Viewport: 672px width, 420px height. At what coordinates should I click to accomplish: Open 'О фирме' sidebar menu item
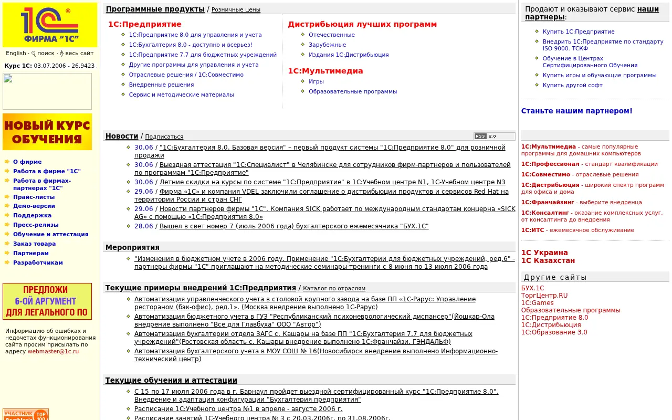[27, 162]
